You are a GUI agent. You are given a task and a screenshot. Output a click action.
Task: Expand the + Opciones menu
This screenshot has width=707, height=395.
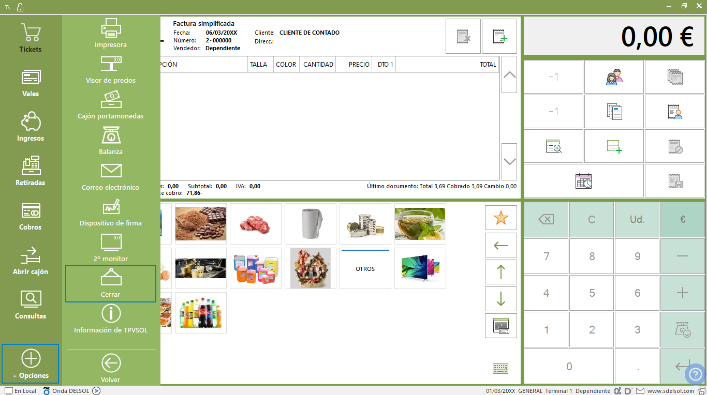pos(31,364)
